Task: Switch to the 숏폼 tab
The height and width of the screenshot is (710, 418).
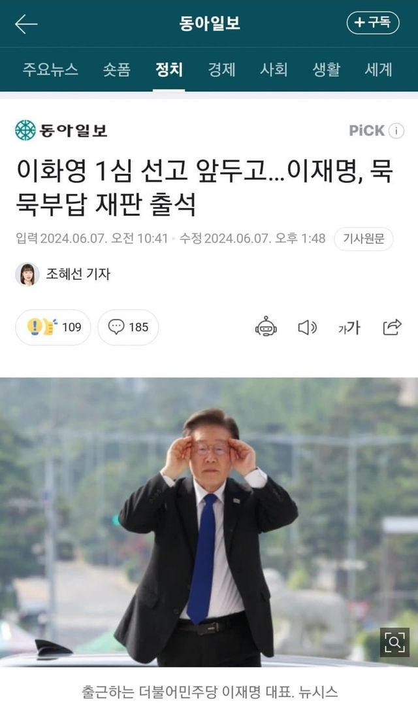Action: [117, 69]
